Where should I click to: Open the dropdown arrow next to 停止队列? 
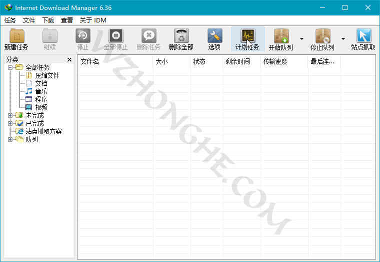[x=343, y=39]
